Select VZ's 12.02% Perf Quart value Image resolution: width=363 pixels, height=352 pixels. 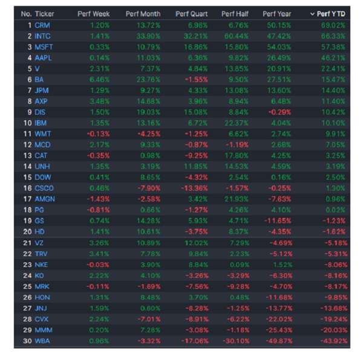point(196,243)
